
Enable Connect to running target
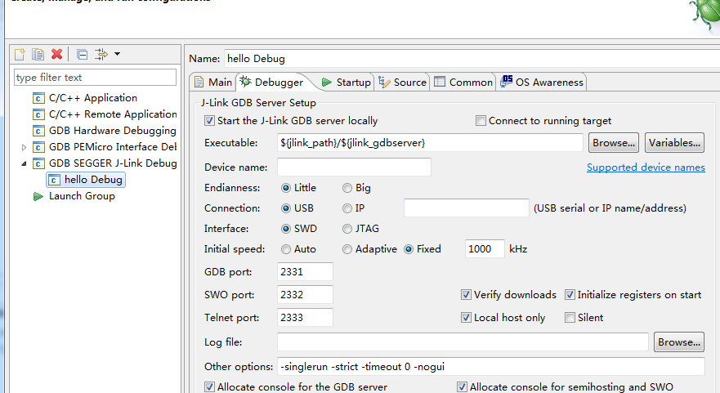click(481, 121)
